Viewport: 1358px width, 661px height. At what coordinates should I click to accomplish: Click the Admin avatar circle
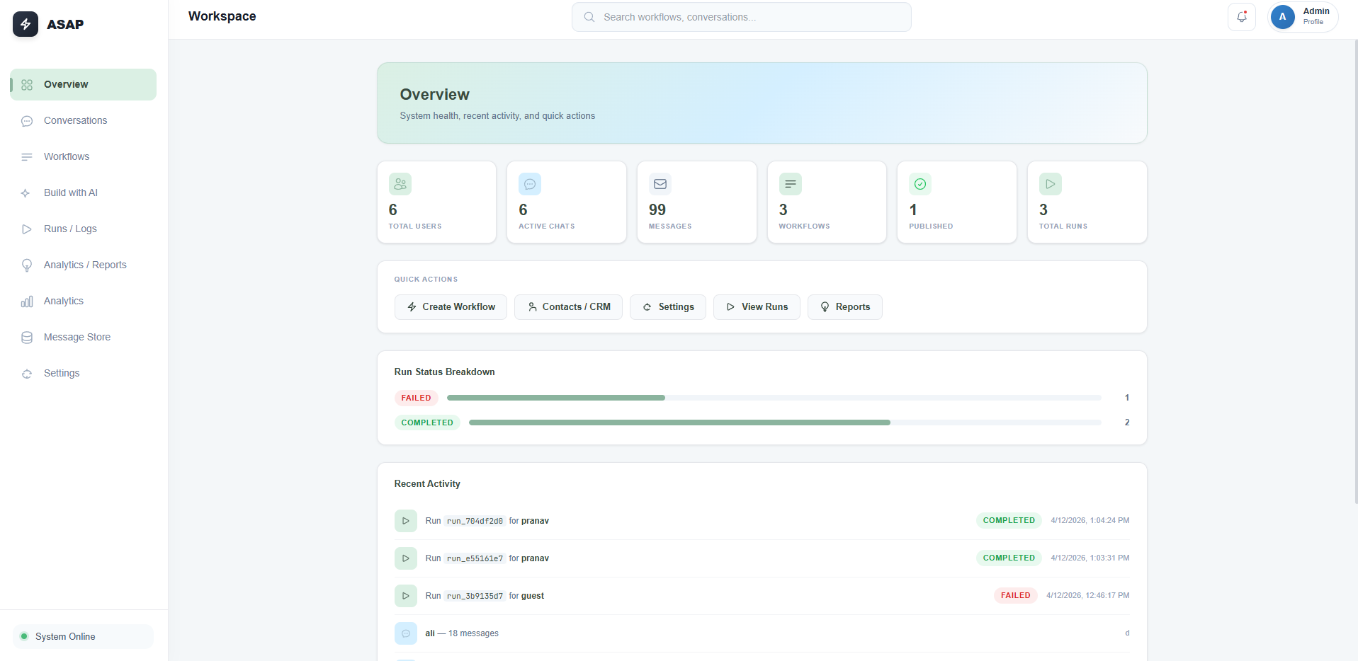pyautogui.click(x=1282, y=17)
